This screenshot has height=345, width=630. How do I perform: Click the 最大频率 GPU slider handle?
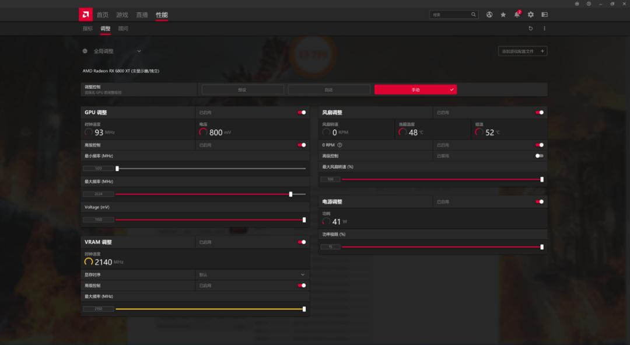290,194
